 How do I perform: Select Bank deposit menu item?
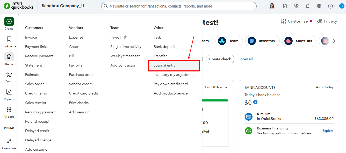click(x=164, y=47)
